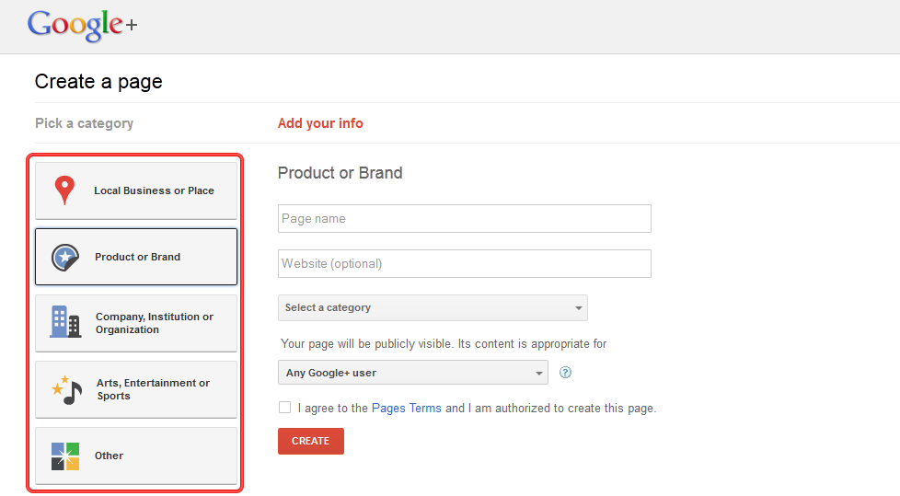Click the help question mark icon
Image resolution: width=900 pixels, height=496 pixels.
566,373
